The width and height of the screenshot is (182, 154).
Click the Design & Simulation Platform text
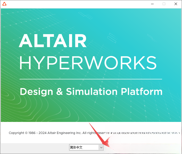point(91,92)
